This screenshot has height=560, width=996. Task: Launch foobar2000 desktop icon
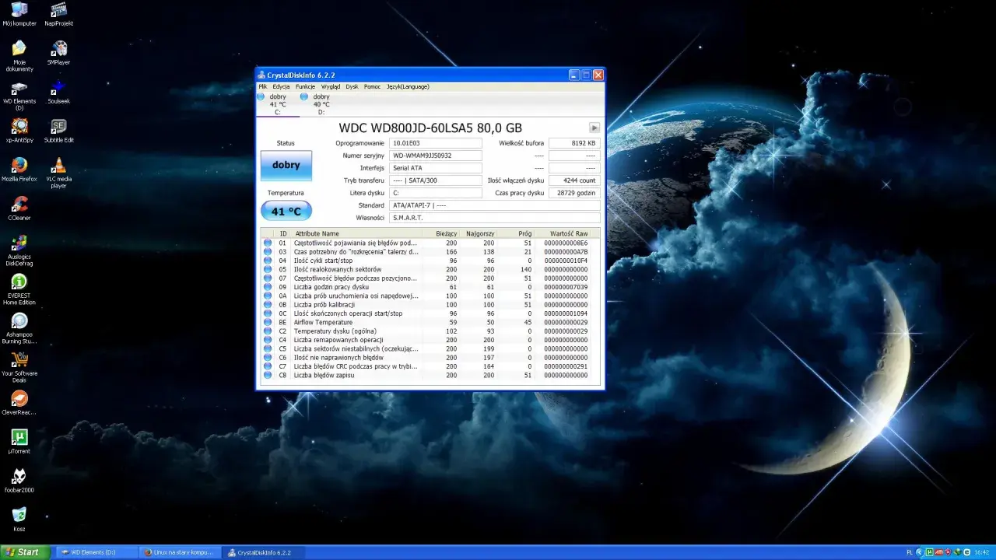pos(19,481)
